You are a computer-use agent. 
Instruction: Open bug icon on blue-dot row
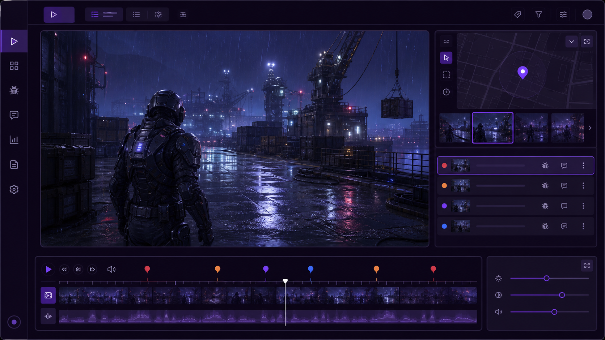(x=545, y=226)
